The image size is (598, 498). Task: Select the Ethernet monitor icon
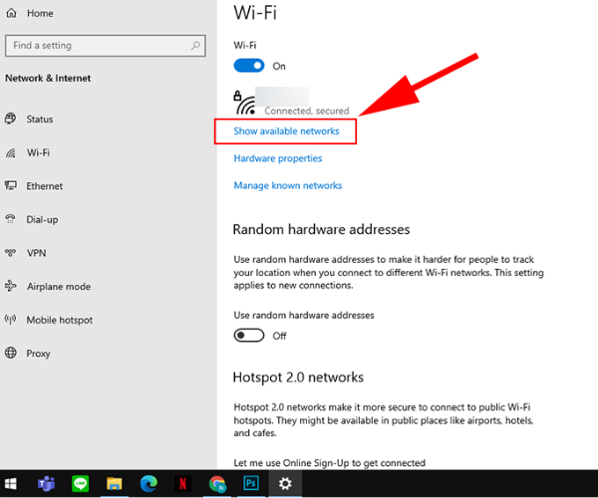pyautogui.click(x=10, y=186)
